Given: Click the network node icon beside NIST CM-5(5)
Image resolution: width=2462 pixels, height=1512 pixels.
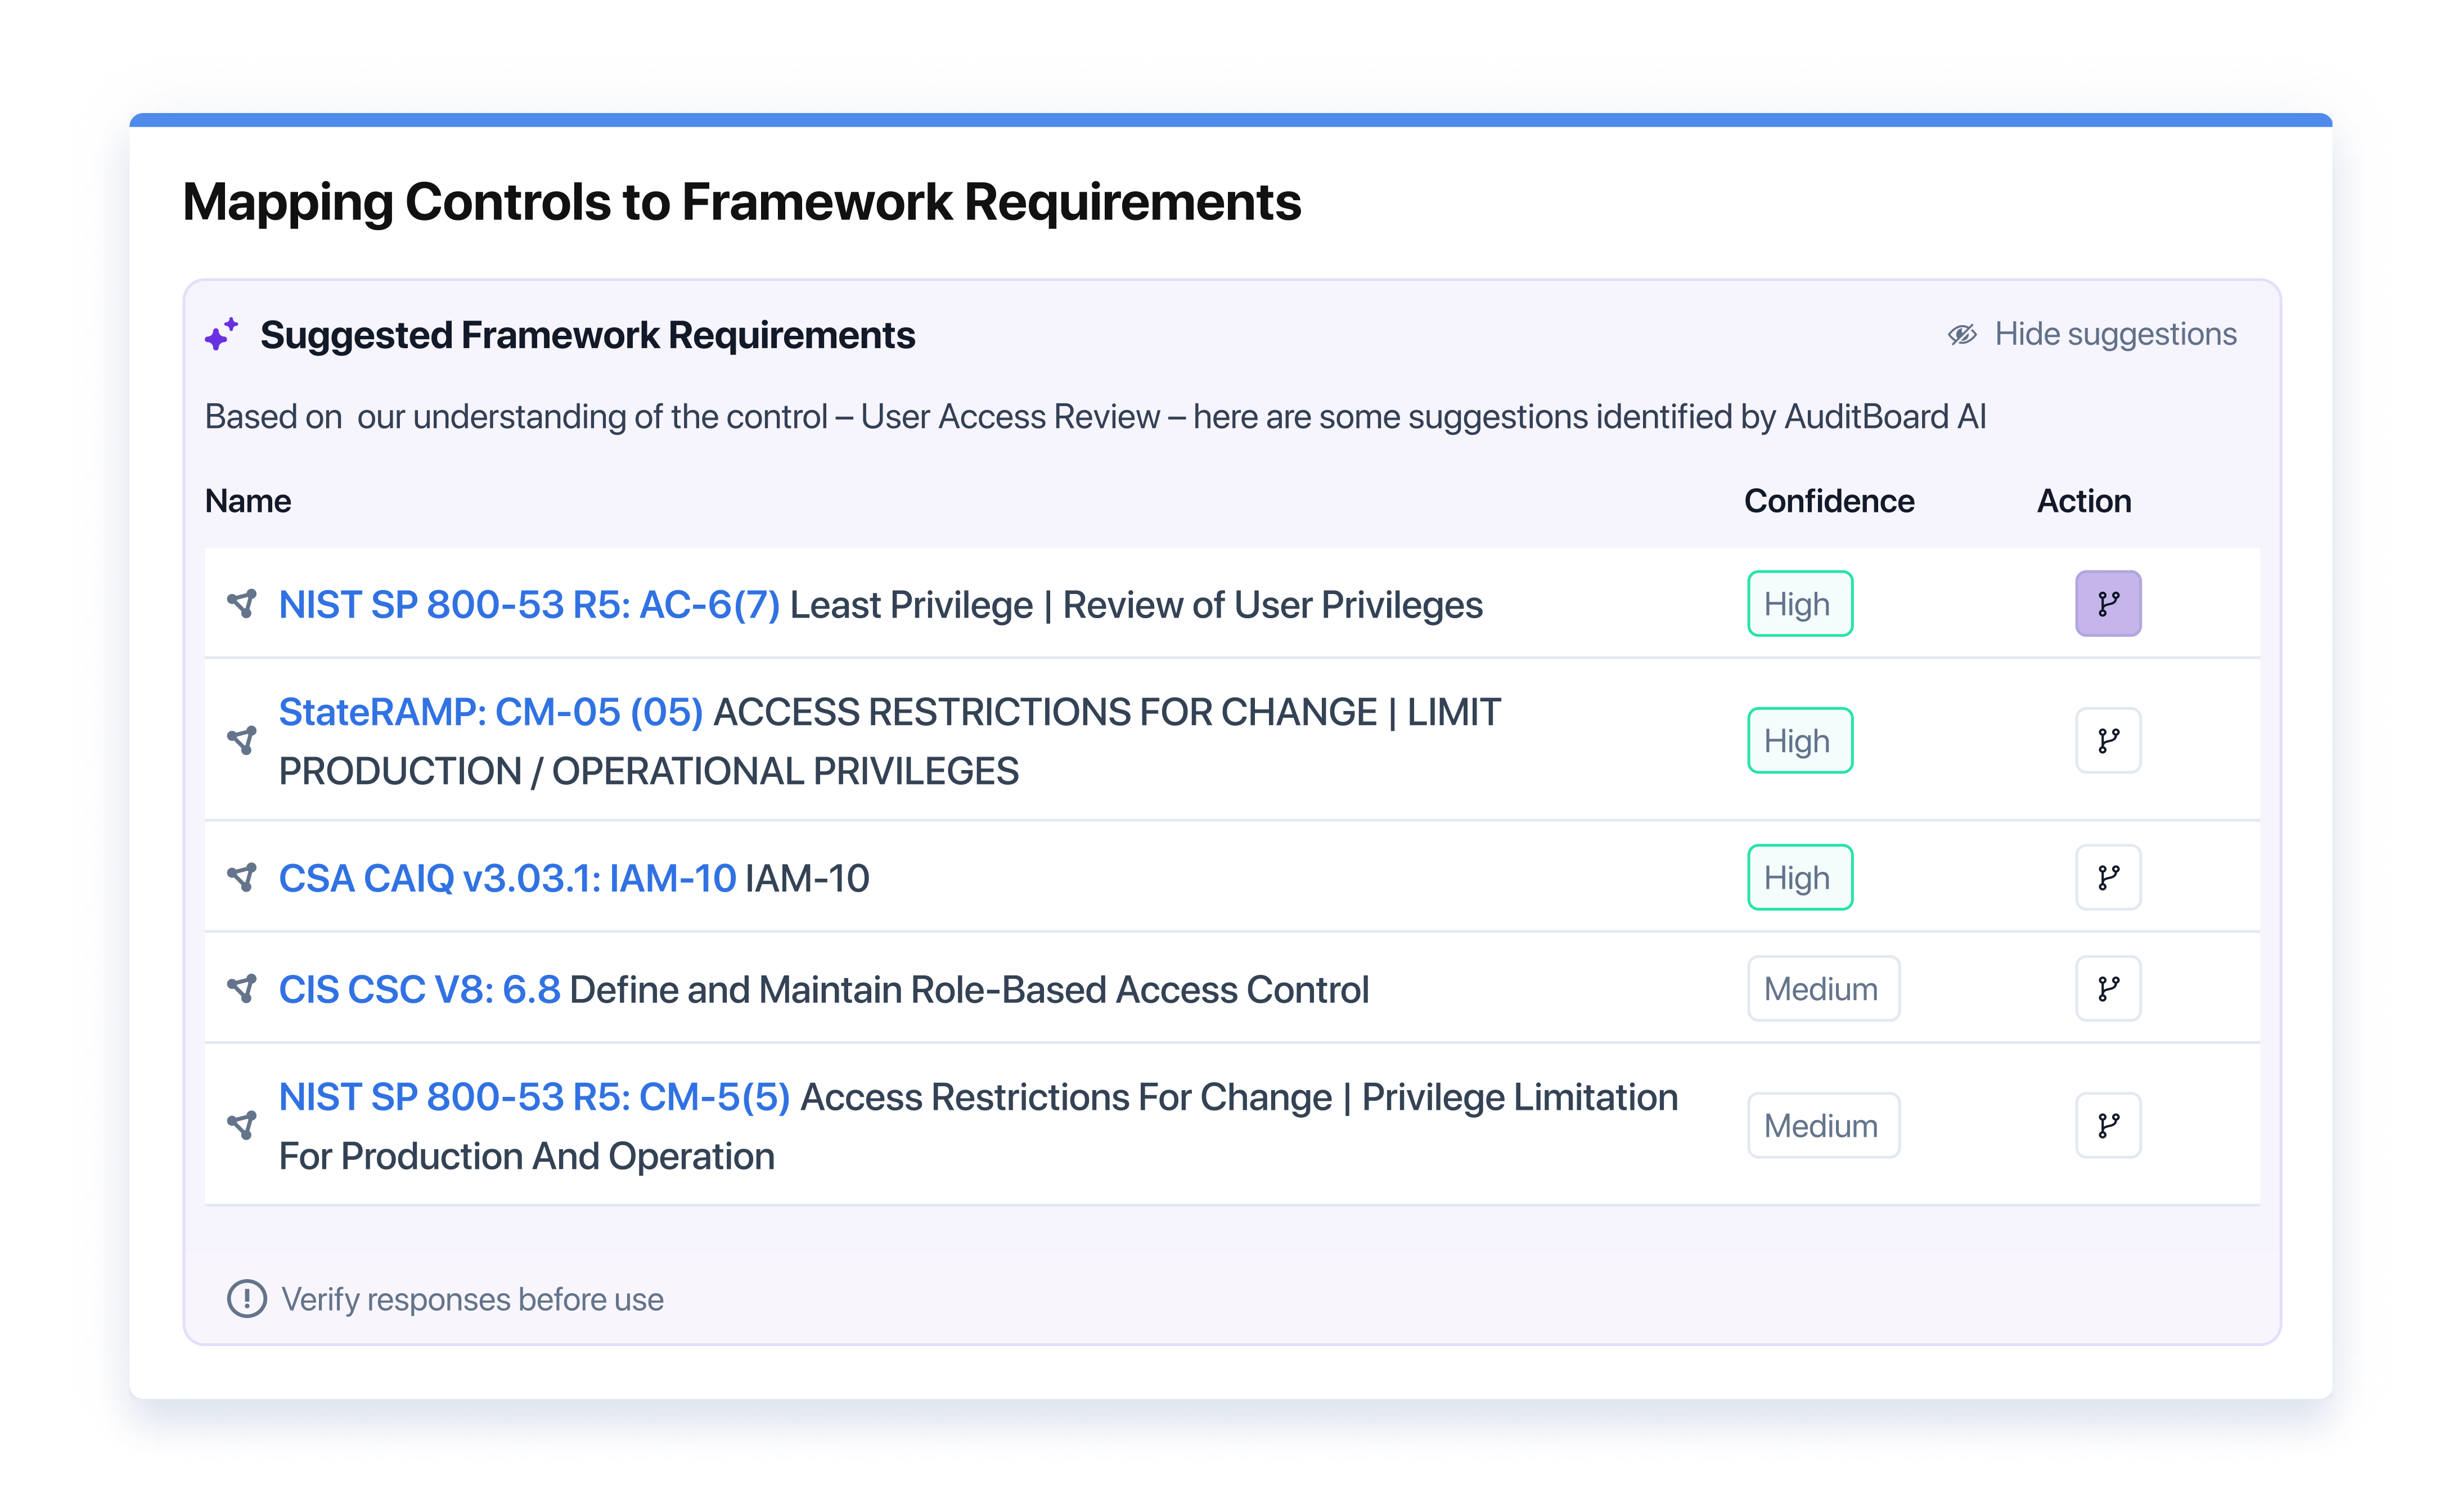Looking at the screenshot, I should click(x=242, y=1125).
